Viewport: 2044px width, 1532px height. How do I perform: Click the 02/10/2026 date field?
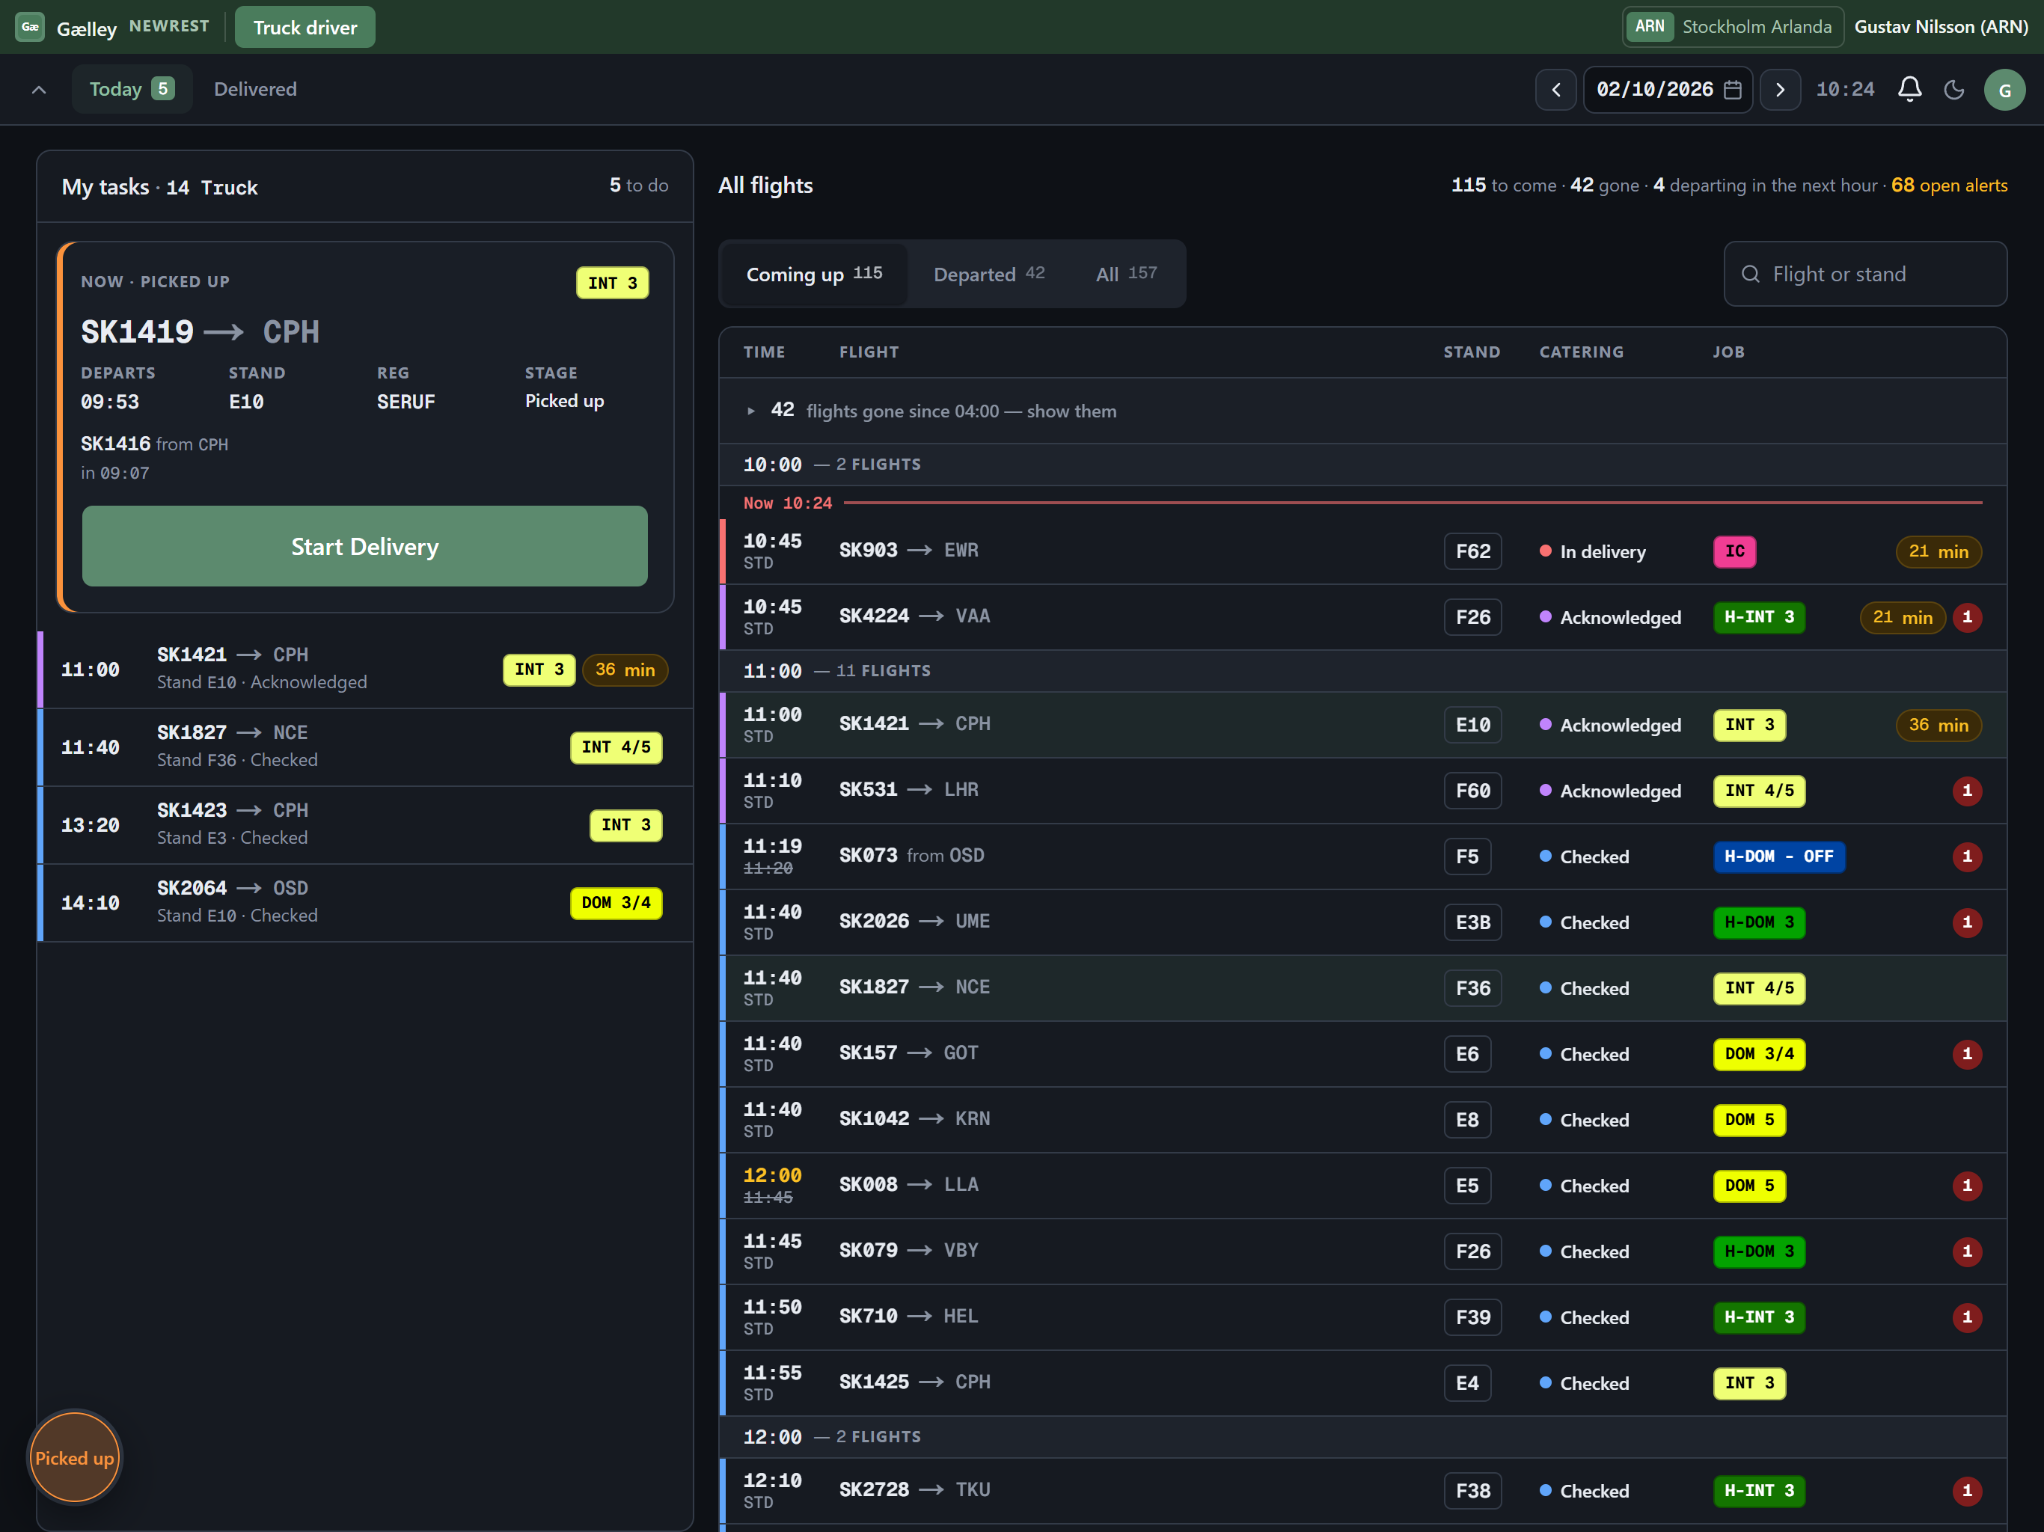click(1668, 90)
